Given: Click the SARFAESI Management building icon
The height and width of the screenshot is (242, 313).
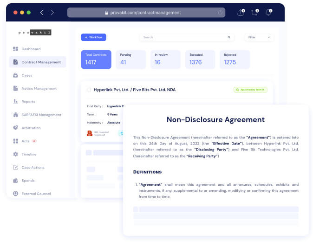Looking at the screenshot, I should (x=16, y=115).
